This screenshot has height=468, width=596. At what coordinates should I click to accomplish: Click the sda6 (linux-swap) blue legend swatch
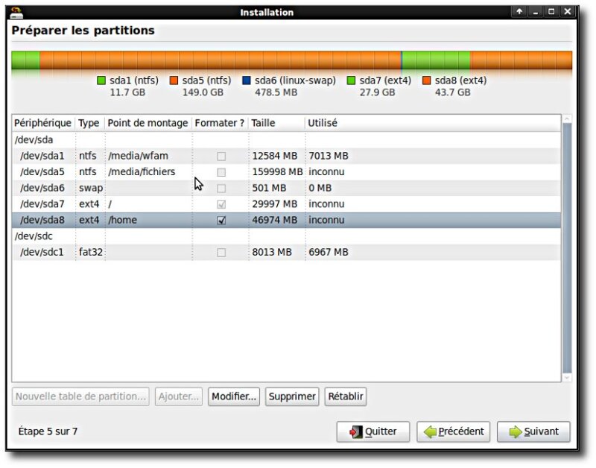pyautogui.click(x=247, y=80)
